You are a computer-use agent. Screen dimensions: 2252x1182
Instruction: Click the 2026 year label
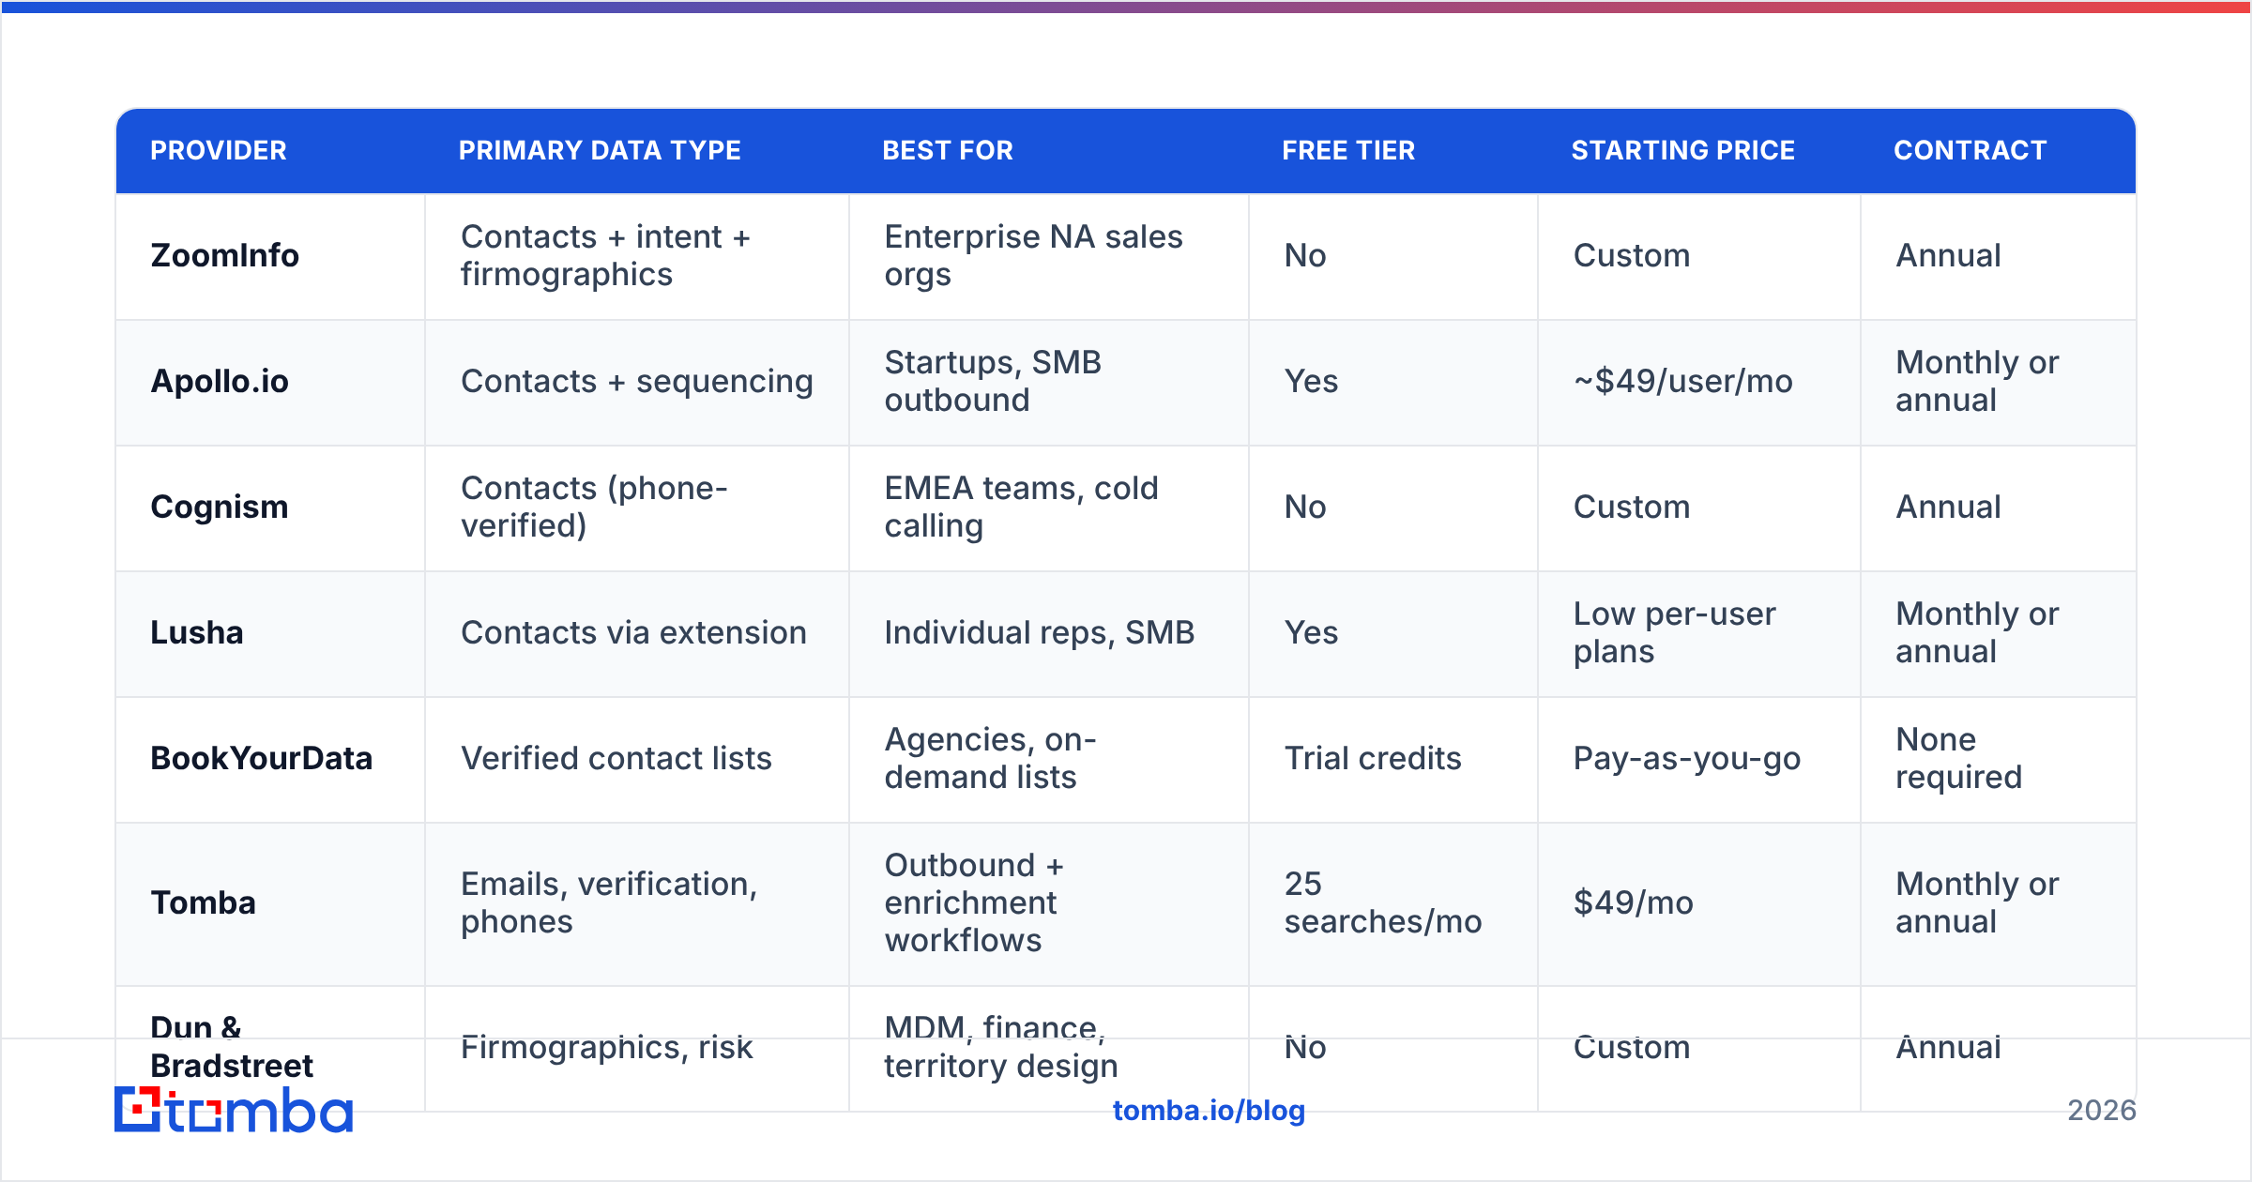[2102, 1111]
